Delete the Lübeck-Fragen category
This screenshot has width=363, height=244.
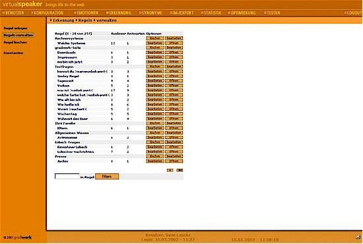[x=155, y=142]
